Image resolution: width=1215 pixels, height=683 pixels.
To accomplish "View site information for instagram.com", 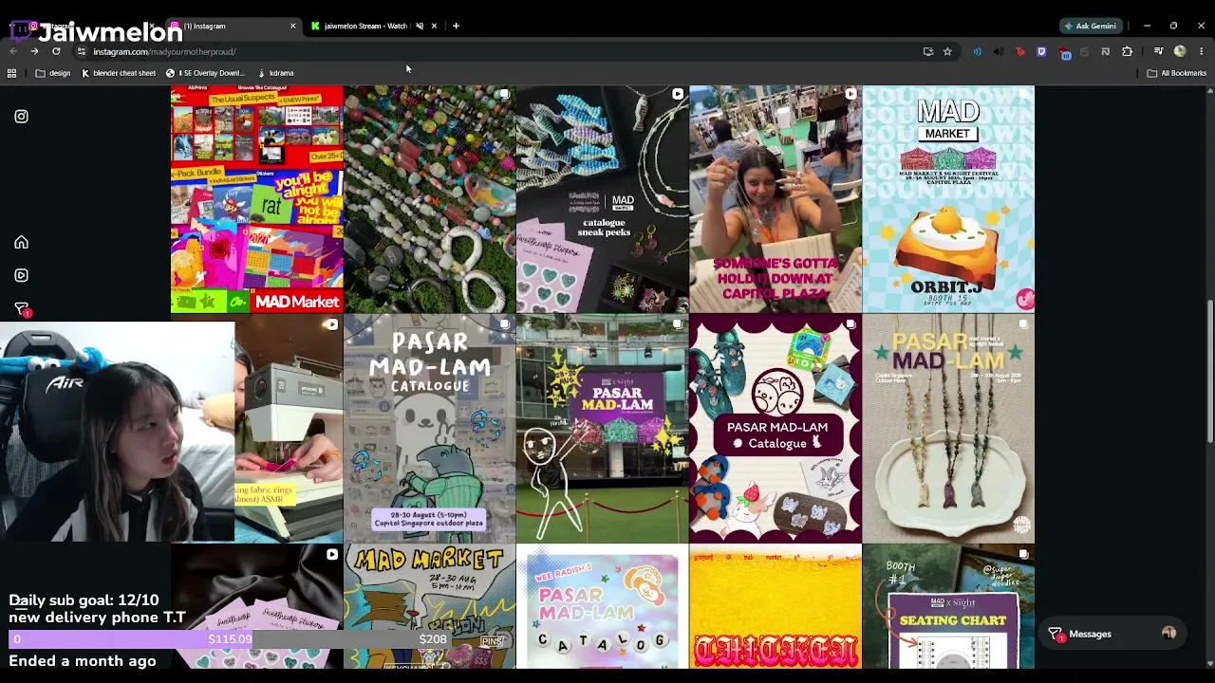I will 81,51.
